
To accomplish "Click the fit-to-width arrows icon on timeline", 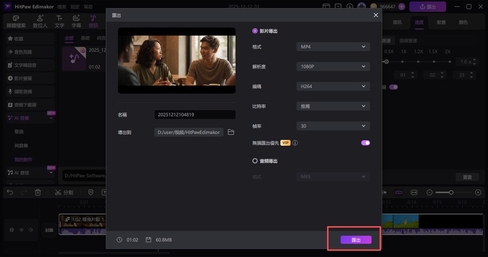I will pos(414,192).
